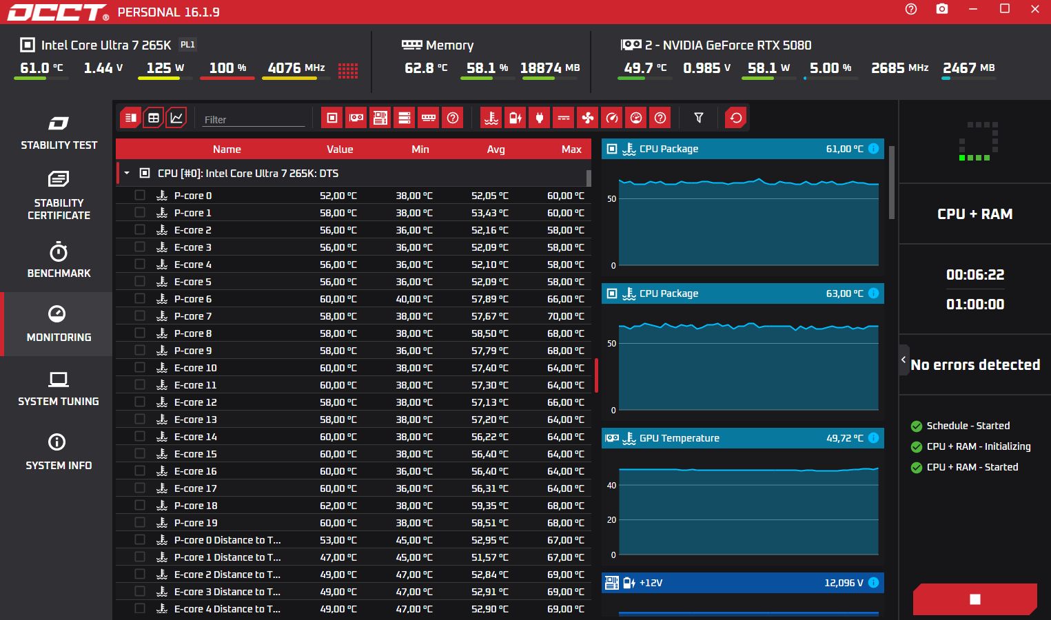1051x620 pixels.
Task: Switch to the table-only layout icon
Action: coord(153,118)
